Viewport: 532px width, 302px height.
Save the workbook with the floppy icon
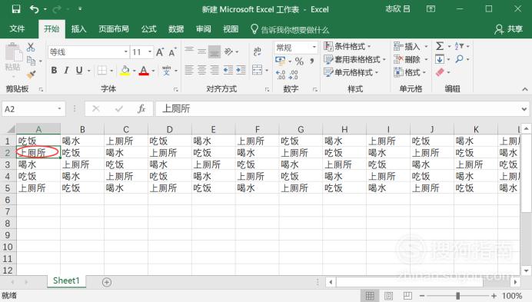click(x=16, y=9)
